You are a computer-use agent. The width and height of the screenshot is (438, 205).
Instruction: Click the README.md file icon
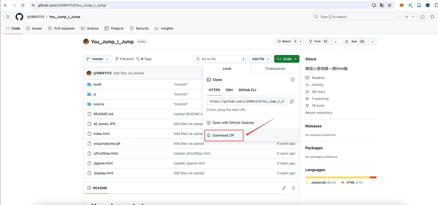pos(89,114)
